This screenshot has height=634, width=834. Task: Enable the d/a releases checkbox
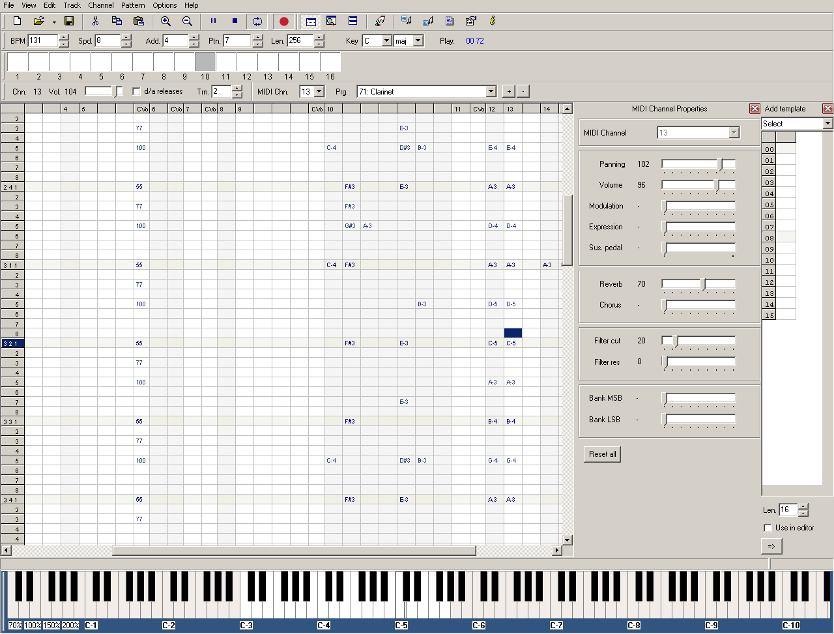(136, 91)
